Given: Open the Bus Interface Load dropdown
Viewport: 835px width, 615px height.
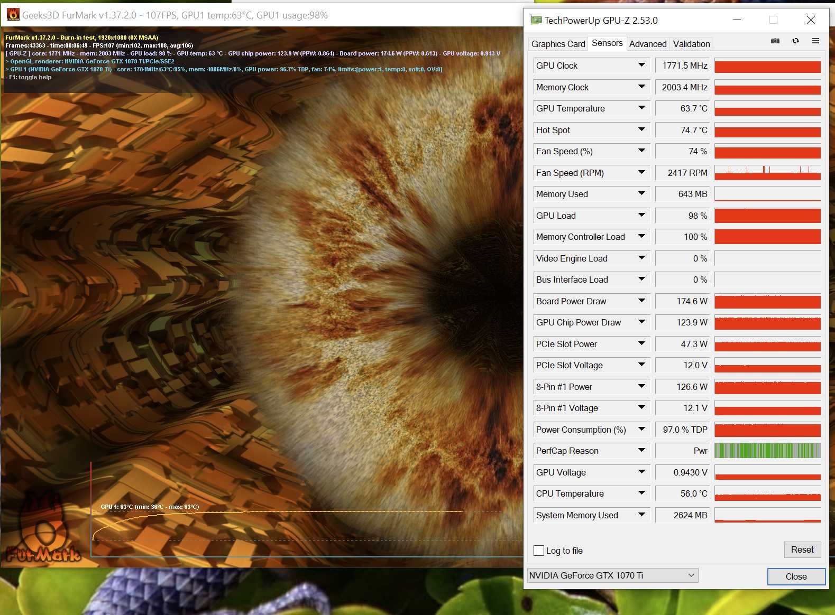Looking at the screenshot, I should click(x=641, y=279).
